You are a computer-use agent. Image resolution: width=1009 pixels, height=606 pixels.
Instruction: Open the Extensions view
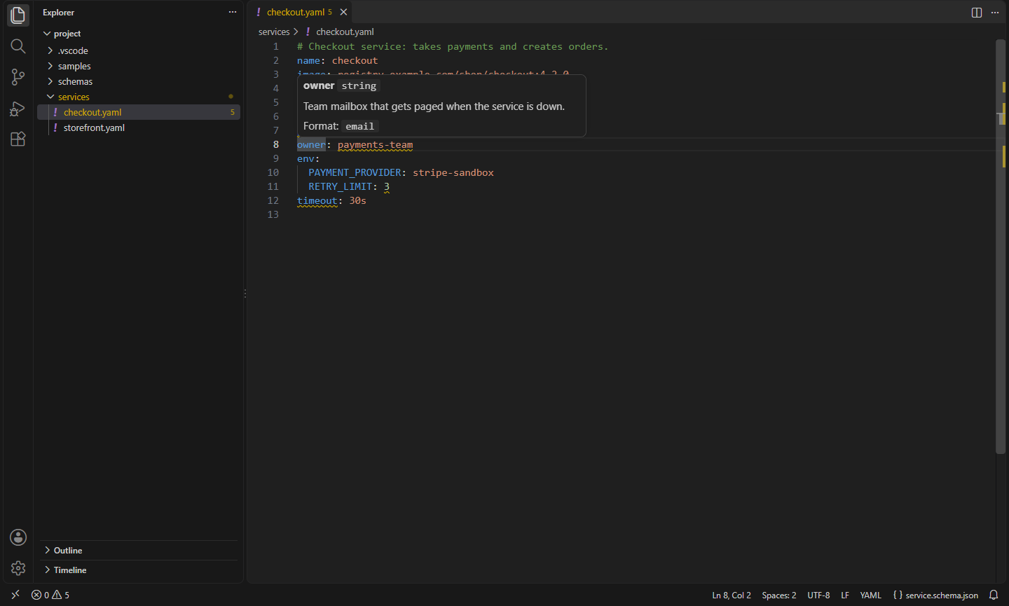coord(18,139)
